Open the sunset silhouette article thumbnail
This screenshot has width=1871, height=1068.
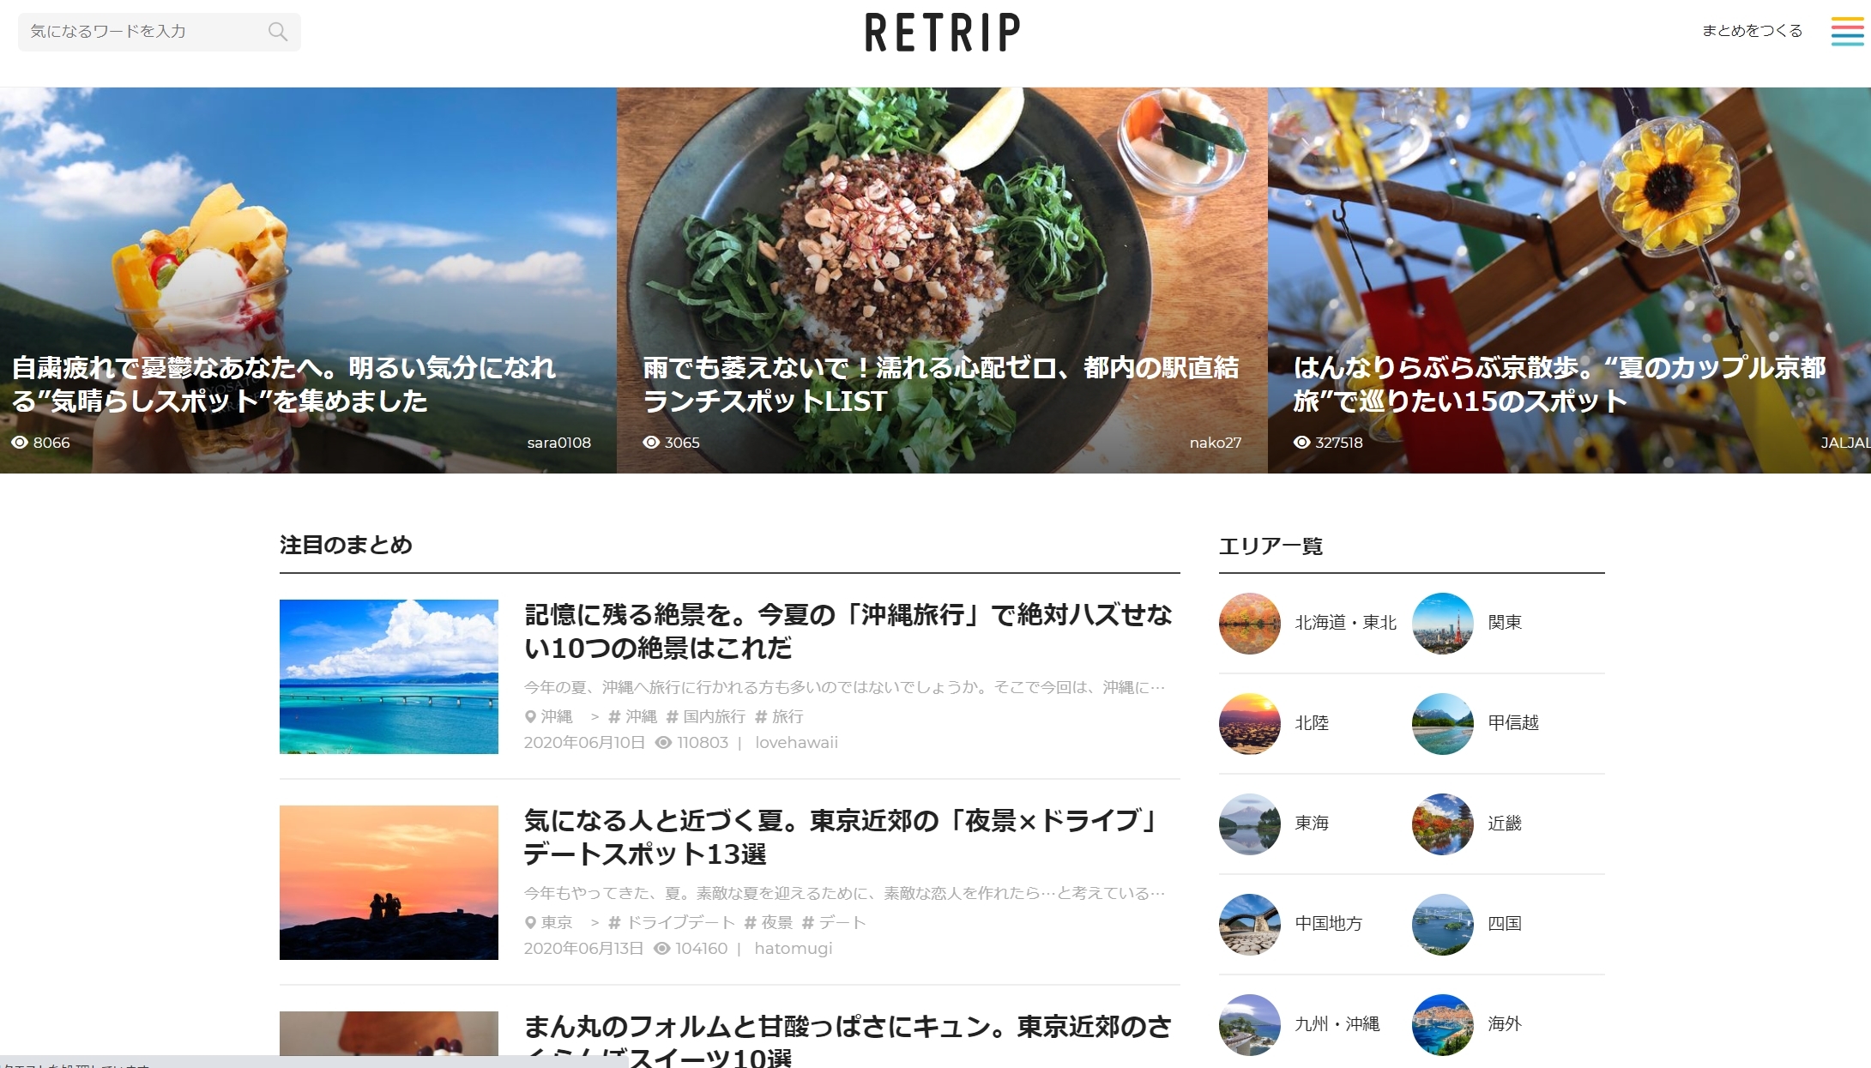tap(389, 883)
